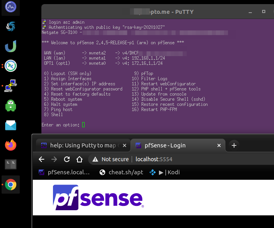Open the blue-green U app in dock
Screen dimensions: 274x228
point(11,46)
